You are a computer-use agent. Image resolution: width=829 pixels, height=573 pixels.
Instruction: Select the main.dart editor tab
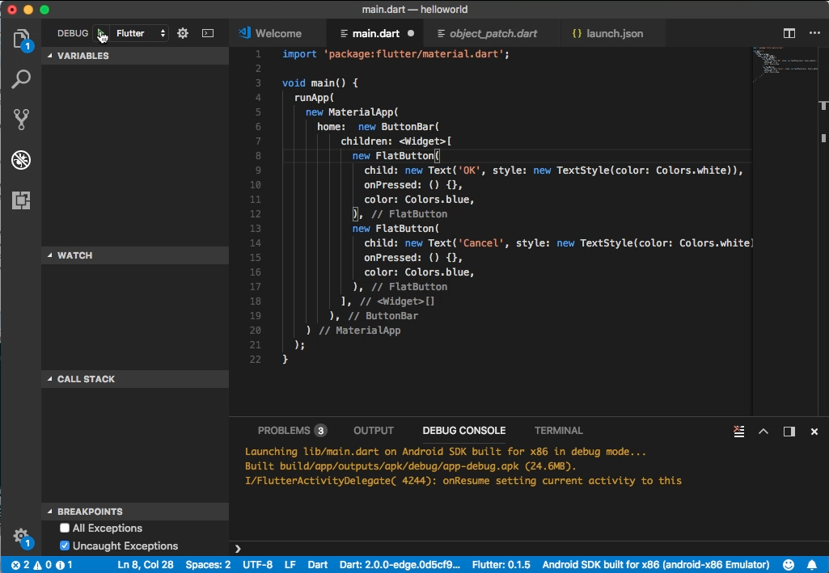point(375,33)
